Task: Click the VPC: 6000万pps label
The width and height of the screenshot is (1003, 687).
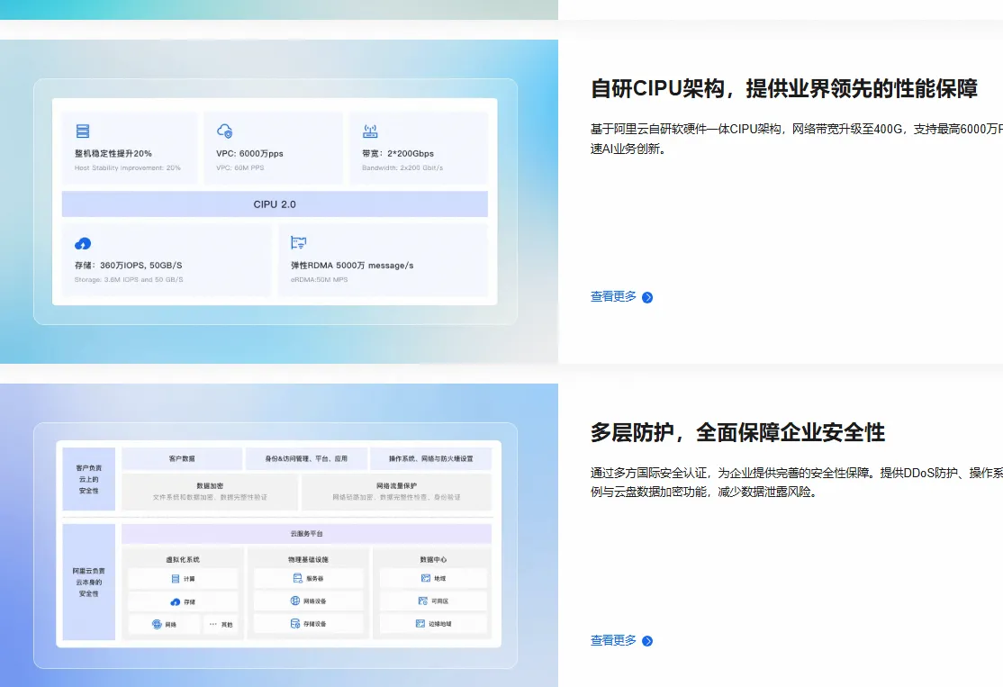Action: [249, 154]
